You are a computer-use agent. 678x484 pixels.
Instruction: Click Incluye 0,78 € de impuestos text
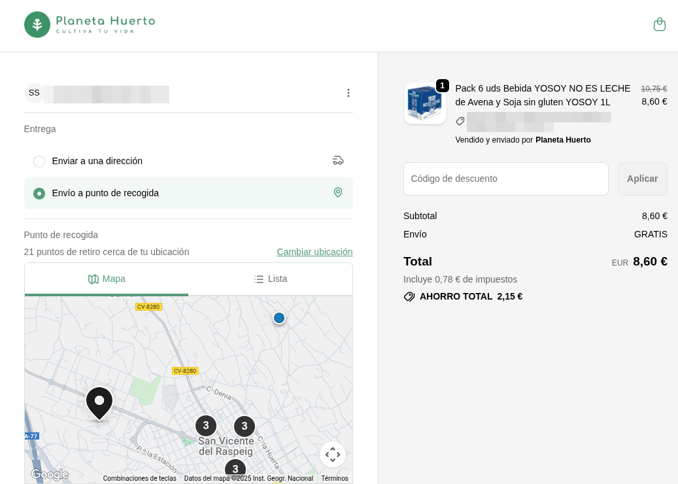click(x=460, y=279)
